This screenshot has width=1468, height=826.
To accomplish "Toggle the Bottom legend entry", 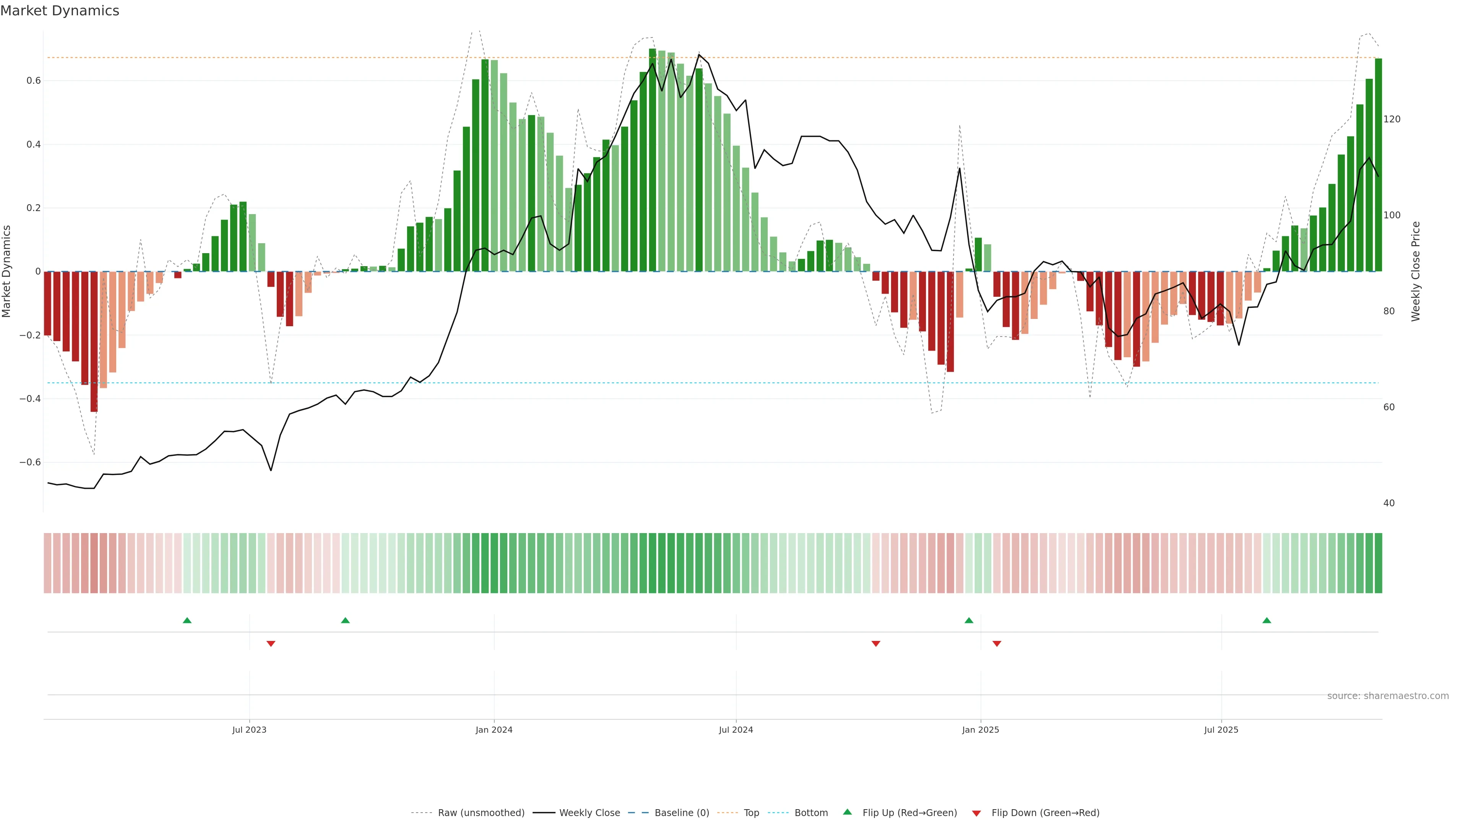I will pos(811,813).
